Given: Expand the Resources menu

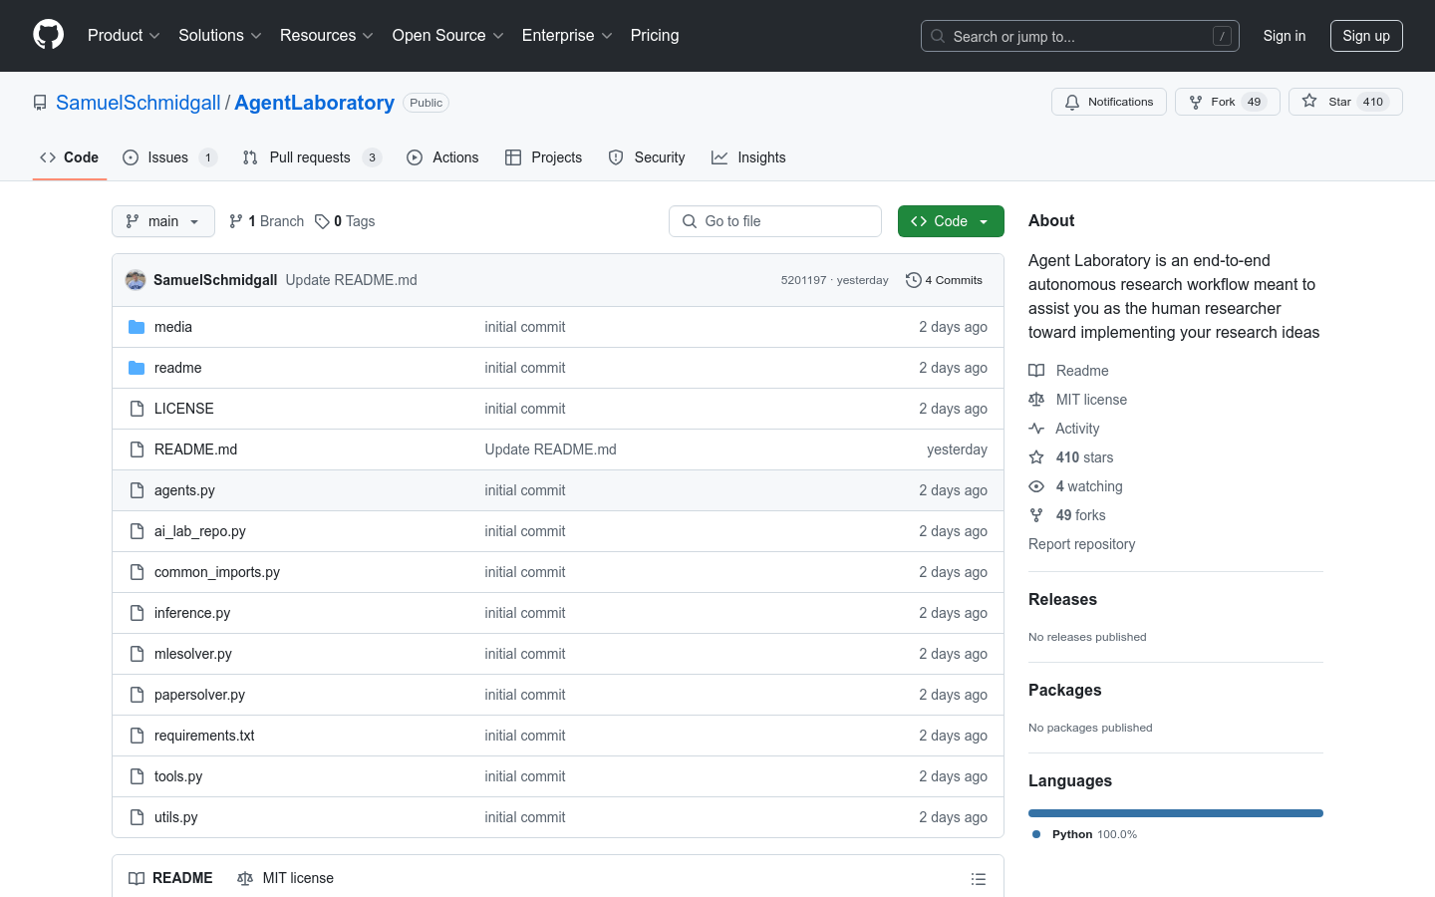Looking at the screenshot, I should tap(327, 35).
